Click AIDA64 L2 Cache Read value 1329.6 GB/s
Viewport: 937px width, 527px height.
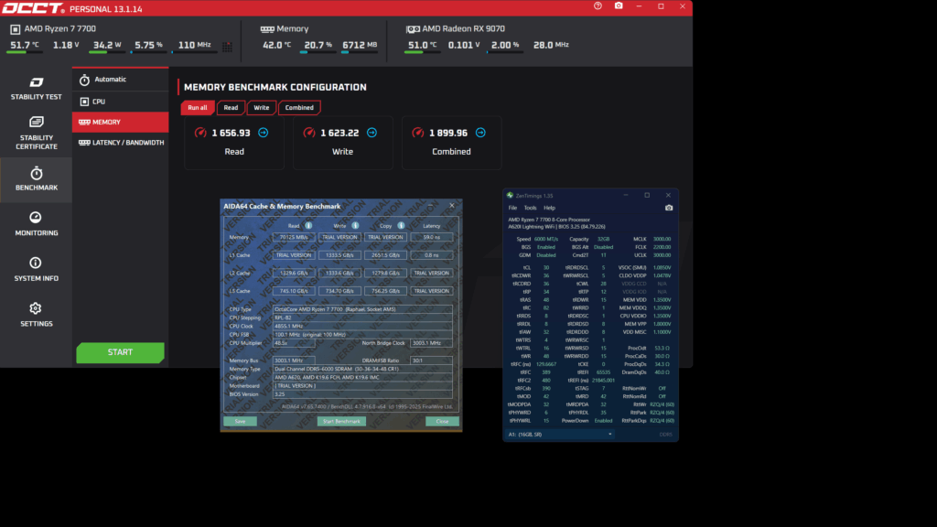coord(294,273)
